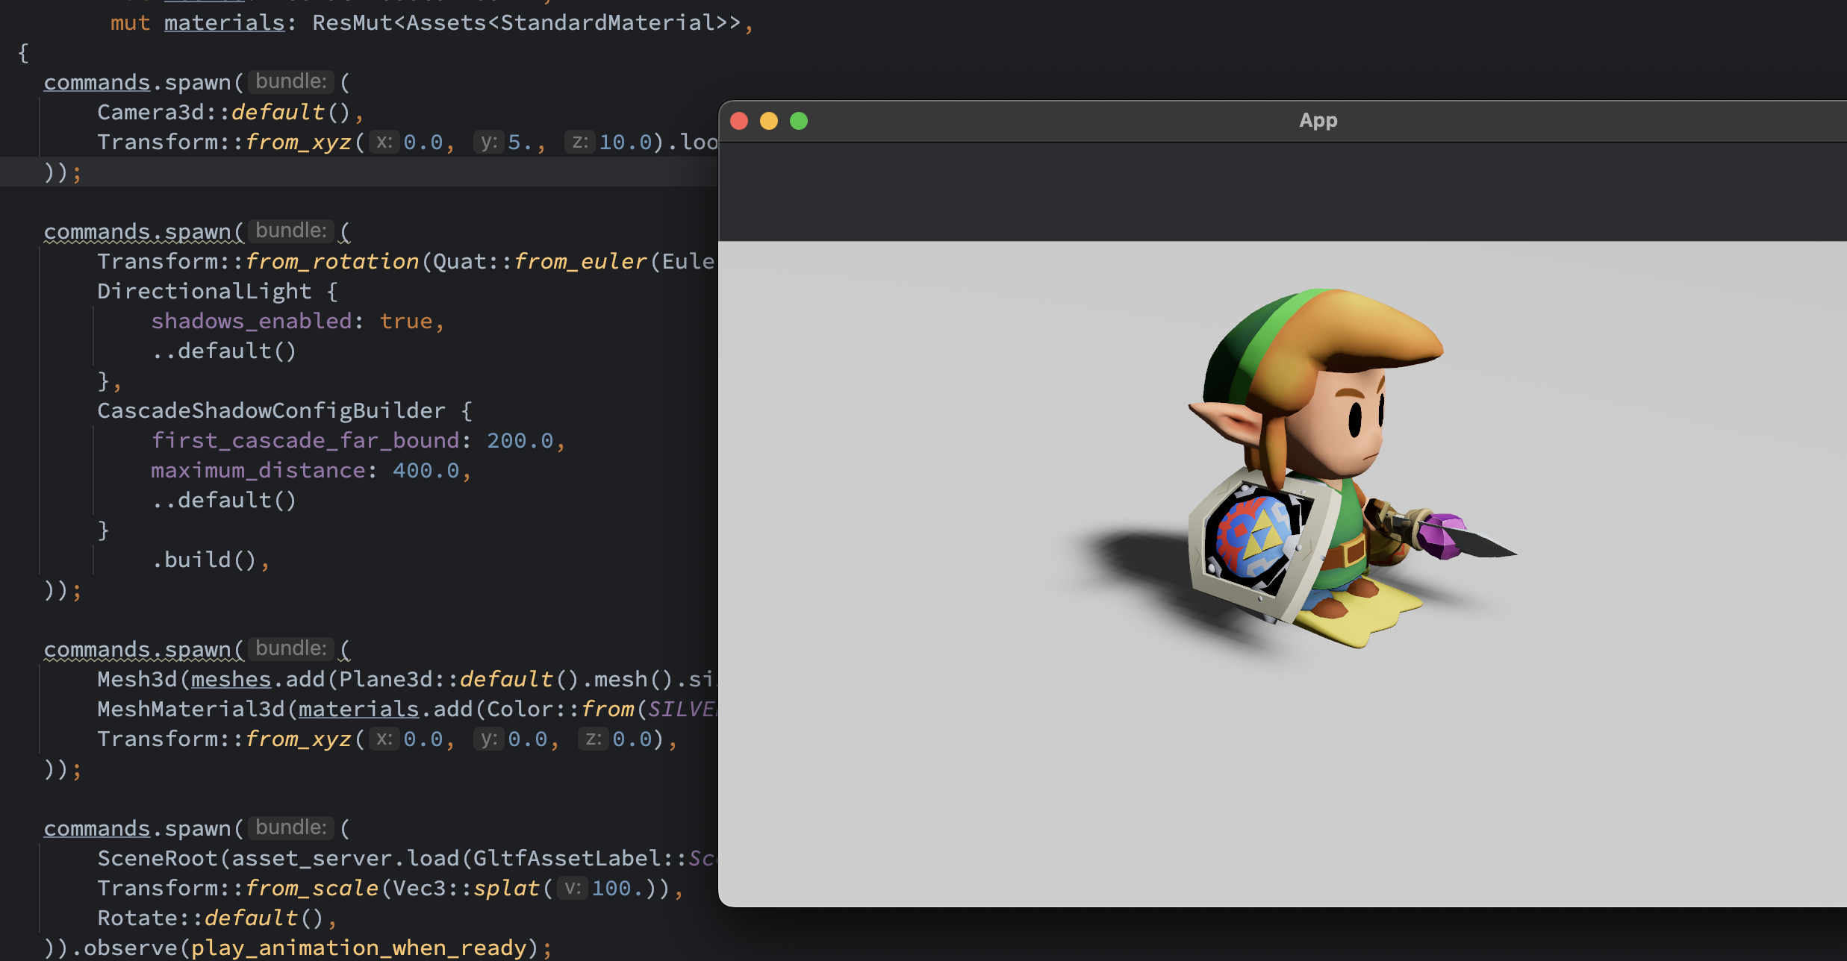Click Camera3d type name in code
The width and height of the screenshot is (1847, 961).
coord(151,112)
